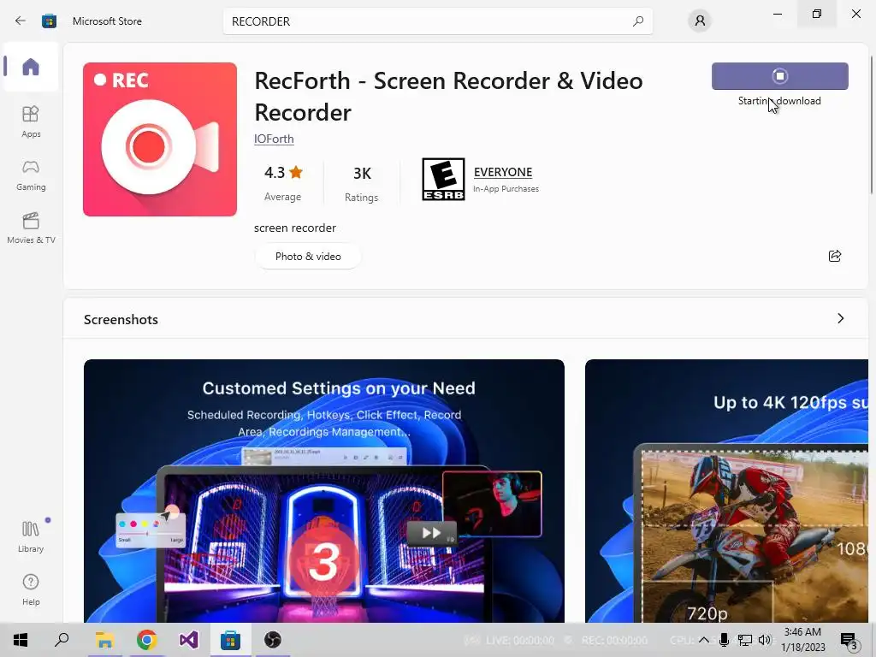Open the volume speaker tray icon

pyautogui.click(x=765, y=640)
